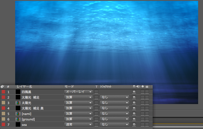Click the composition icon of the 太陽光 layer
This screenshot has height=129, width=203.
tap(18, 103)
